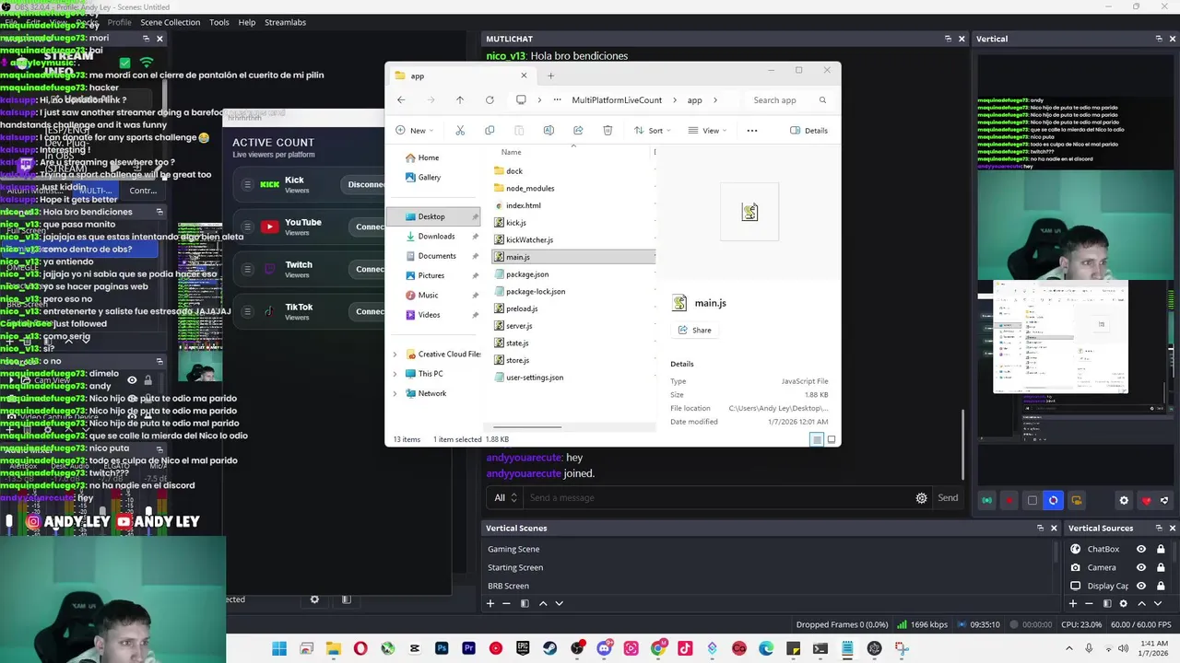Go back in File Explorer navigation
1180x663 pixels.
(x=401, y=99)
